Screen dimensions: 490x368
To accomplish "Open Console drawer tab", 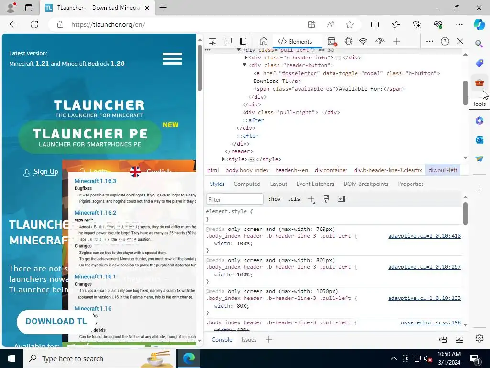I will point(222,340).
